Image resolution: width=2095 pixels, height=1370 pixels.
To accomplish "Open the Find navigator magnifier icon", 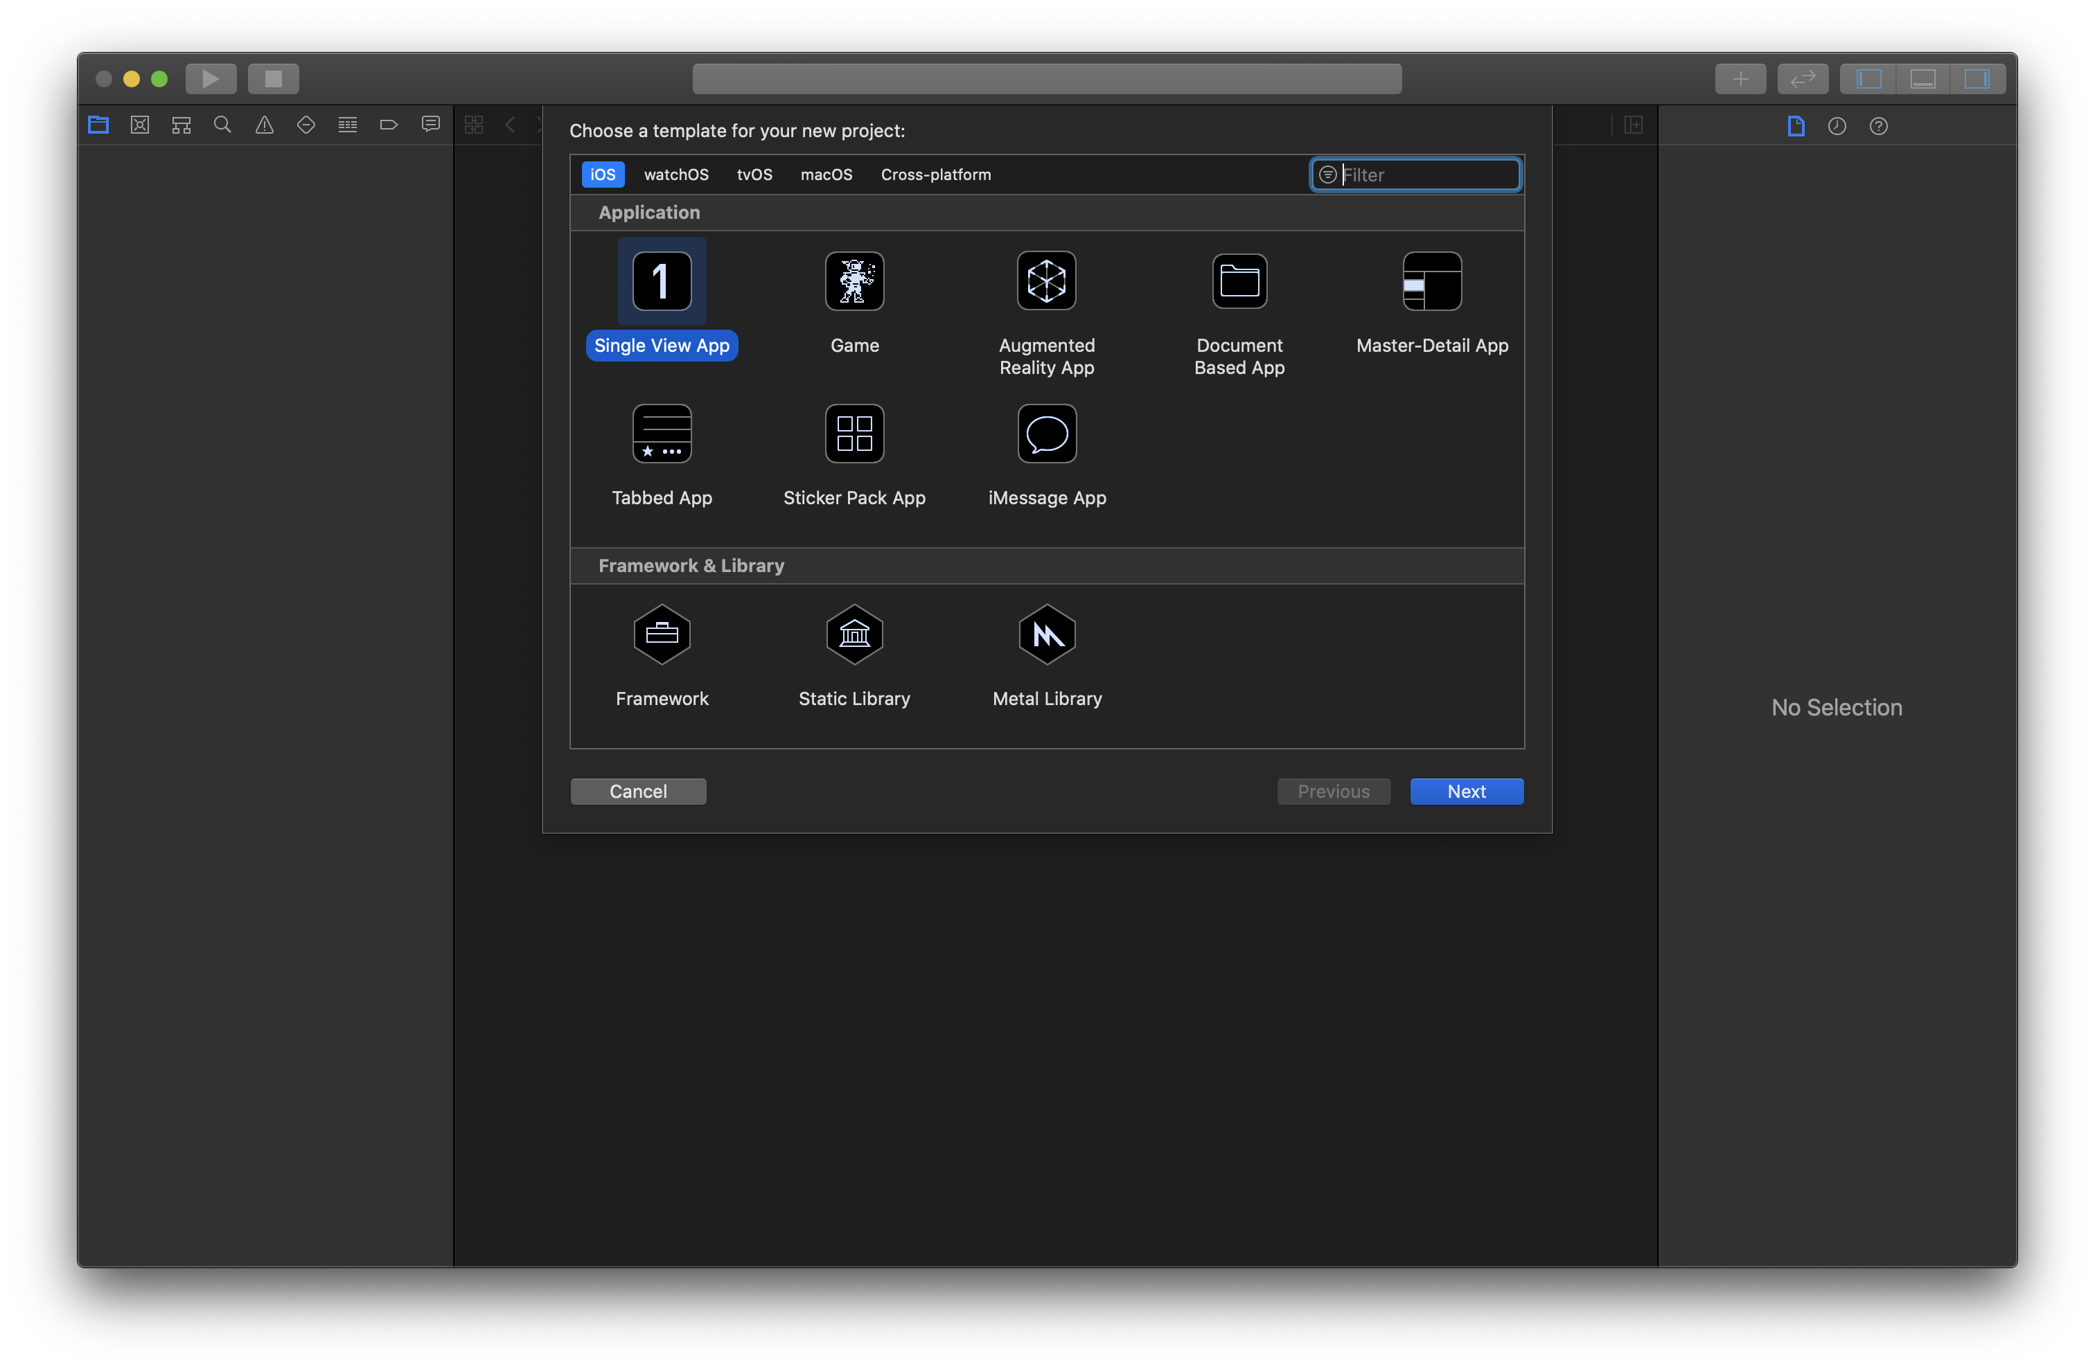I will click(x=222, y=125).
